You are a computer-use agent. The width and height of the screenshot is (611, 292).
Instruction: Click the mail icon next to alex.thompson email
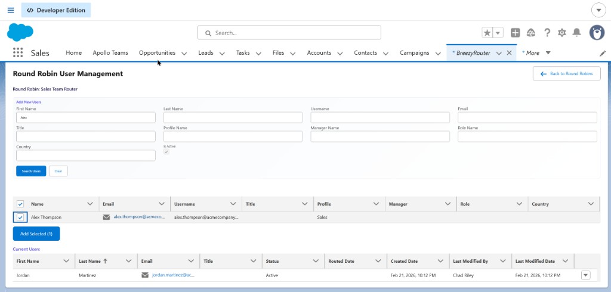pyautogui.click(x=106, y=218)
